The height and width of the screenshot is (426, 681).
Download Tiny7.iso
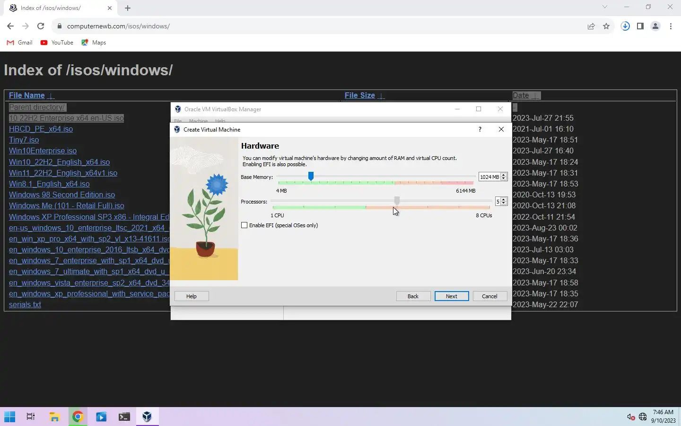[24, 140]
